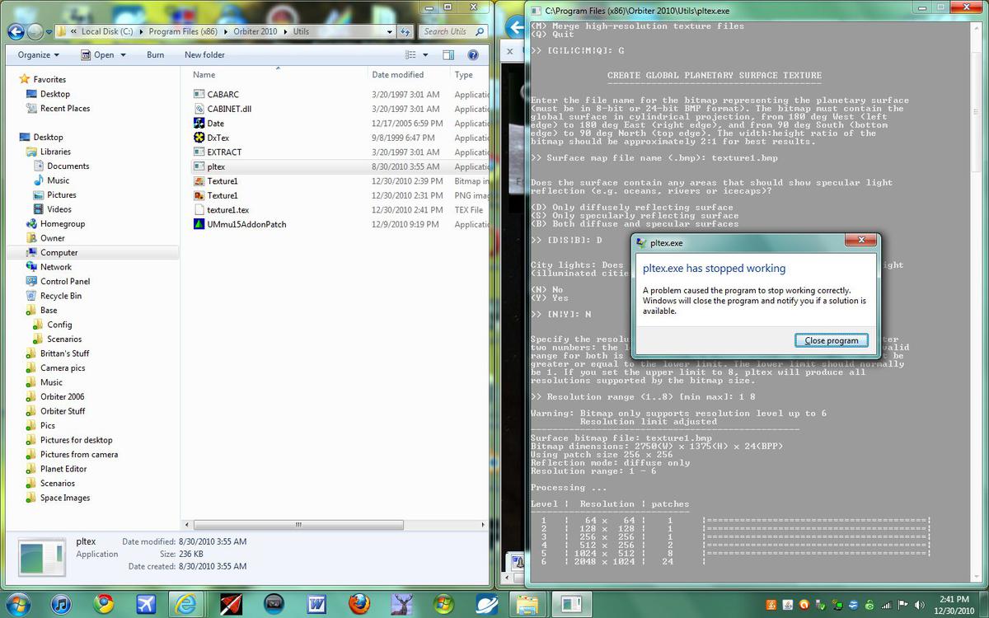Screen dimensions: 989x618
Task: Launch Google Chrome from the taskbar
Action: [x=104, y=604]
